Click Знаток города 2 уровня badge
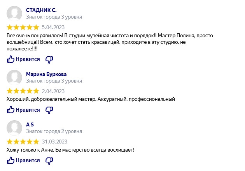Viewport: 245px width, 171px height. [54, 131]
